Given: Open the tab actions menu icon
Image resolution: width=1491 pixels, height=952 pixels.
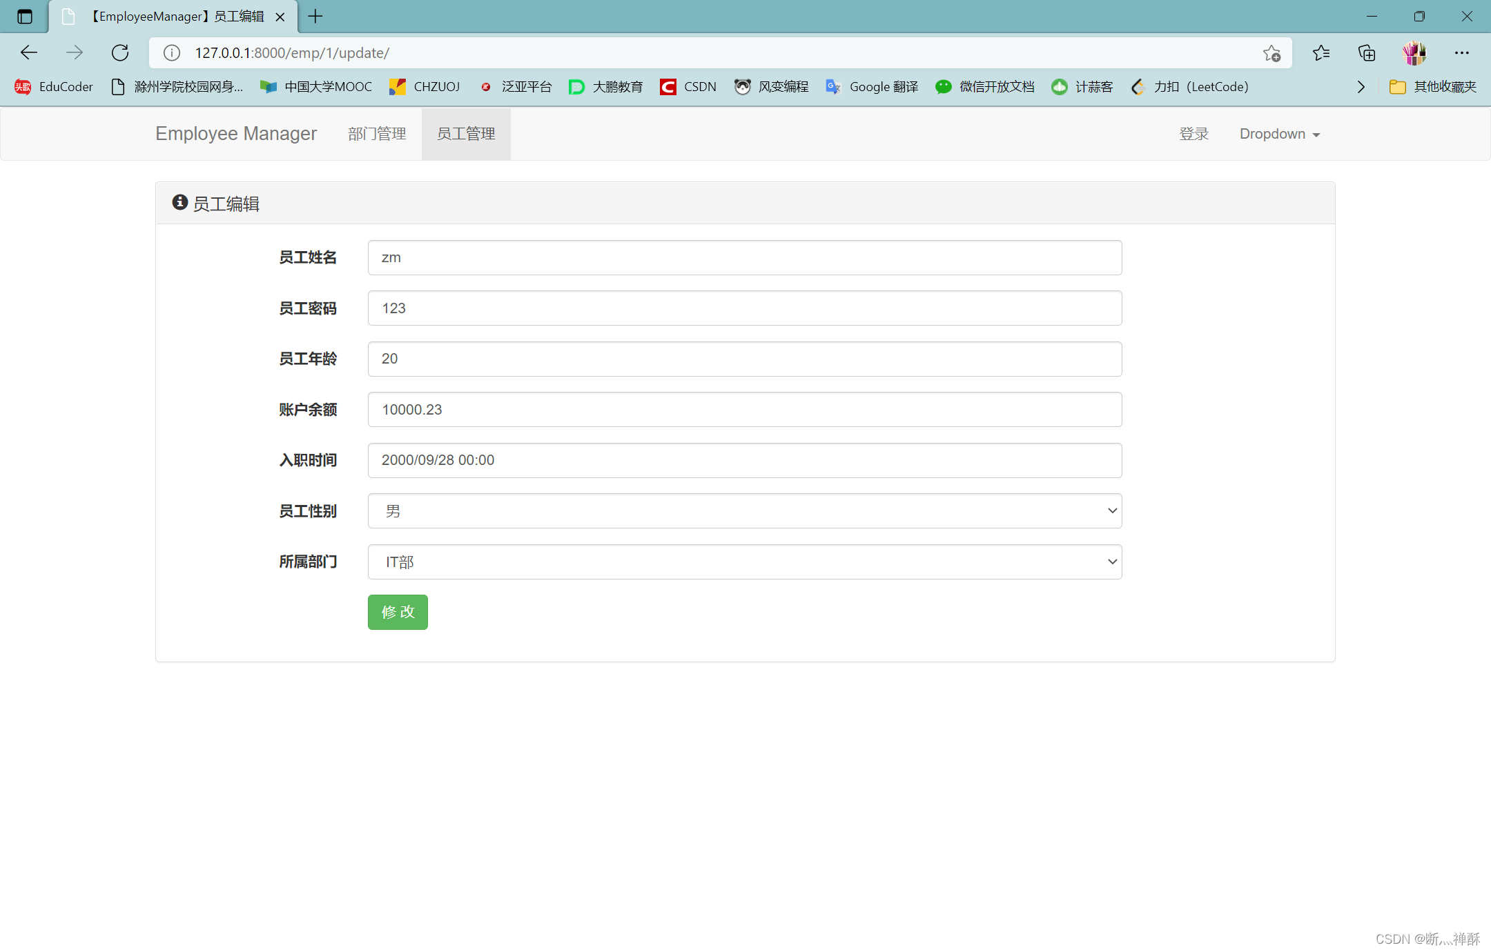Looking at the screenshot, I should tap(25, 17).
